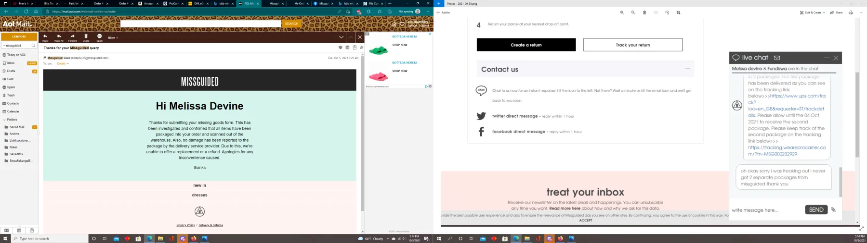Click the calendar icon beside email subject

pyautogui.click(x=347, y=48)
